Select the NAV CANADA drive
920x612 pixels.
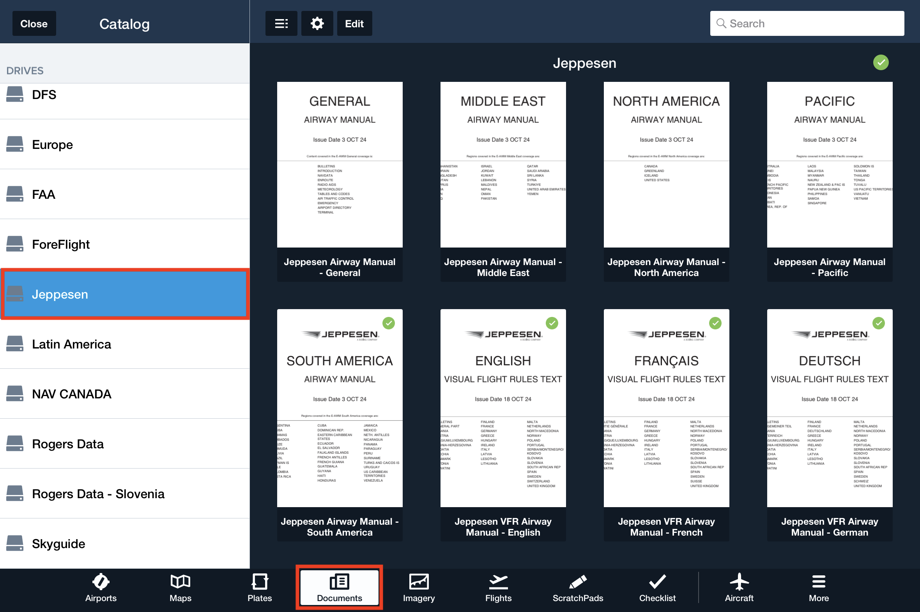pyautogui.click(x=125, y=394)
